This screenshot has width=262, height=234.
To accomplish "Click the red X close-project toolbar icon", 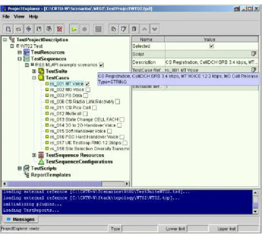I will coord(60,29).
